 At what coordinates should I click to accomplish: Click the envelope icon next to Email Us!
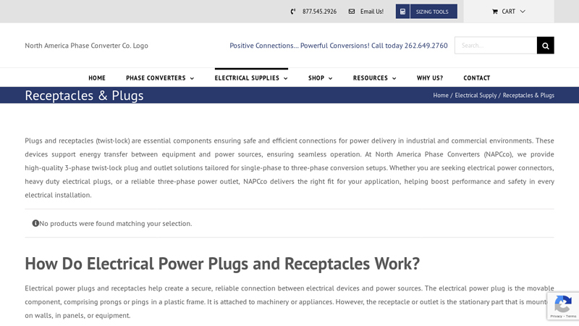coord(352,12)
